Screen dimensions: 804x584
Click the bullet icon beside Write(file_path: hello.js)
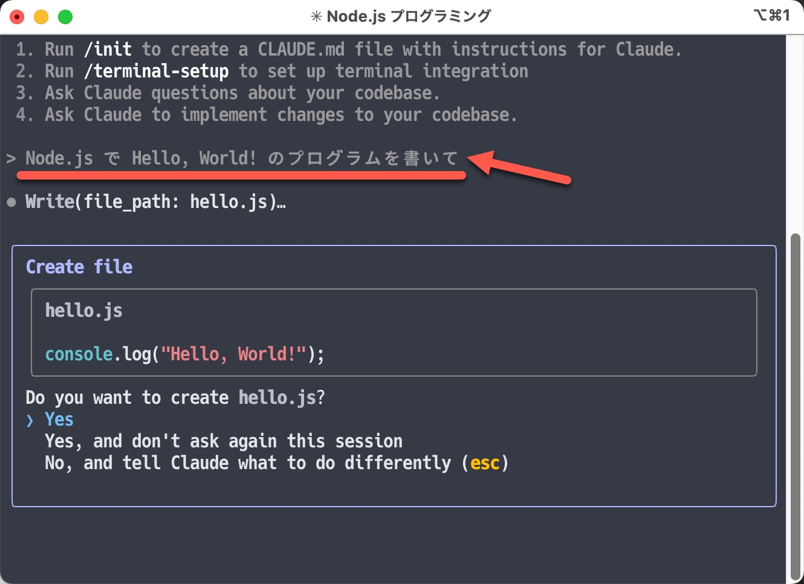pos(11,202)
